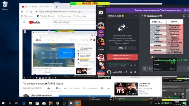Click Discord user settings gear icon

coord(135,72)
